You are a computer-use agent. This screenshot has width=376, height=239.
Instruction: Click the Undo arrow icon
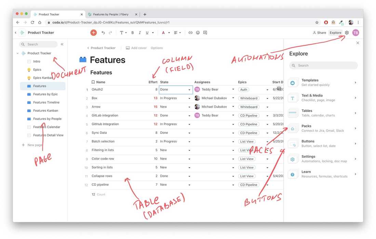(x=103, y=32)
